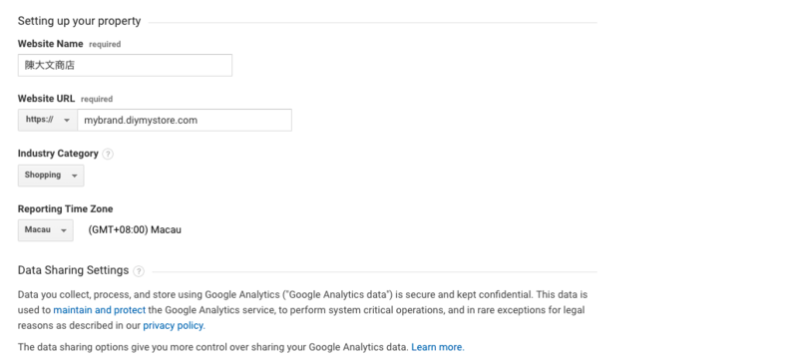Select the Industry Category label text

(58, 154)
